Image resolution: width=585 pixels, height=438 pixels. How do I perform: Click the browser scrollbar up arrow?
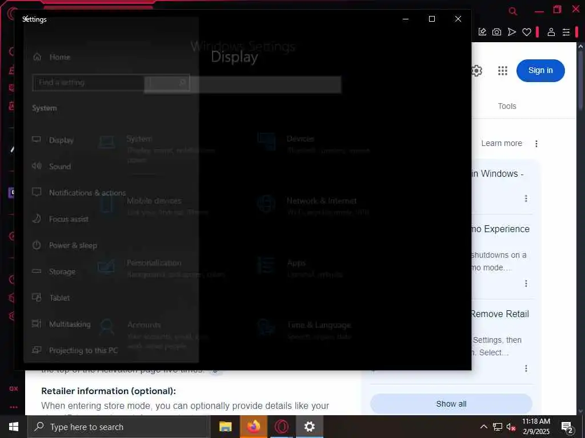[x=580, y=47]
